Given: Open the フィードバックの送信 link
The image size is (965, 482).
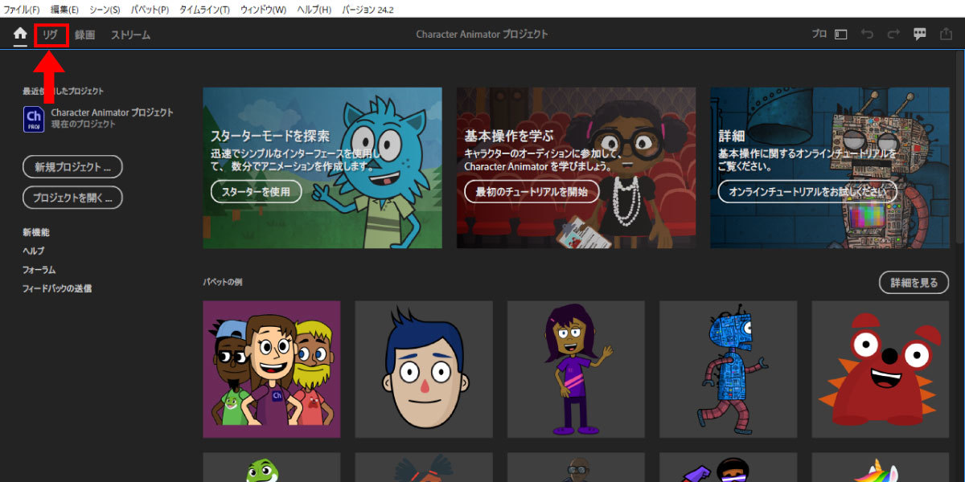Looking at the screenshot, I should (x=57, y=288).
